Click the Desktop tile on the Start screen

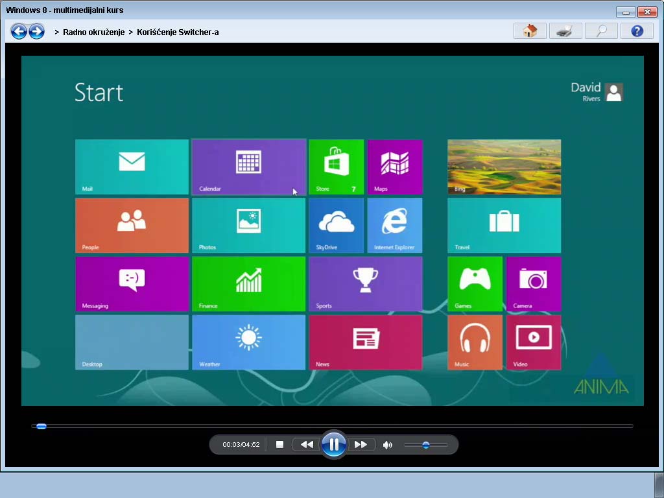(131, 342)
